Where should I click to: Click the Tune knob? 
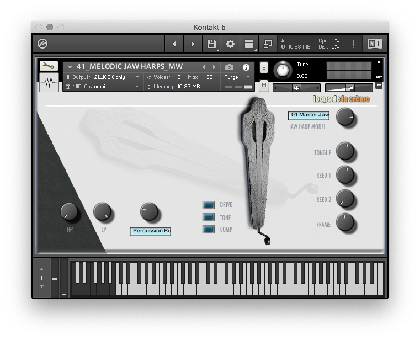[x=282, y=70]
